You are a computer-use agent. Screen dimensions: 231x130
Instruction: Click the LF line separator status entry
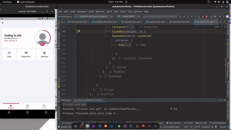click(191, 127)
